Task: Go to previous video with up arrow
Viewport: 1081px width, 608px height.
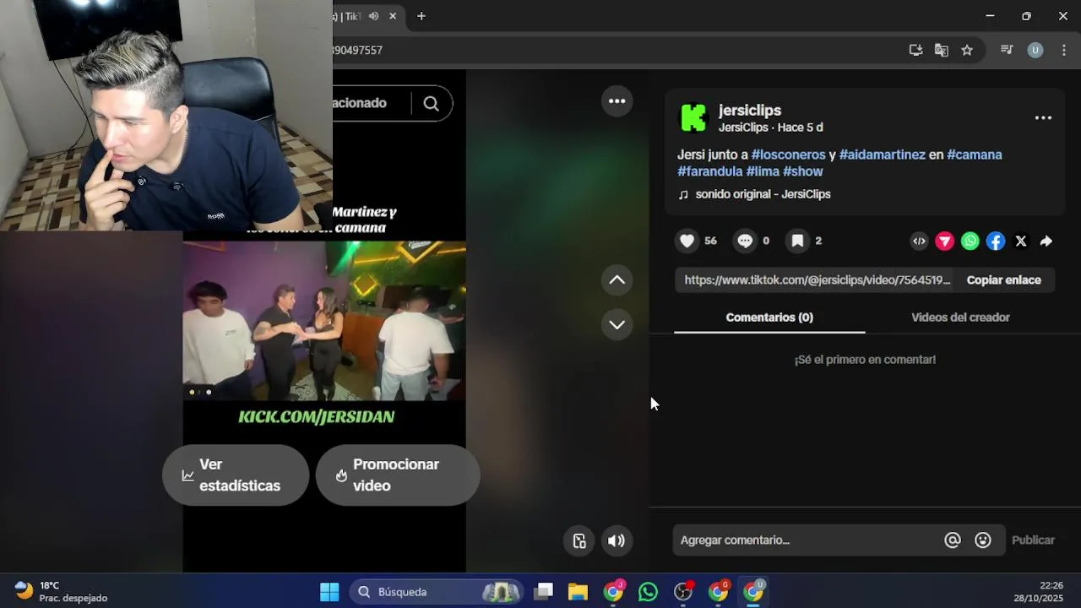Action: click(x=617, y=280)
